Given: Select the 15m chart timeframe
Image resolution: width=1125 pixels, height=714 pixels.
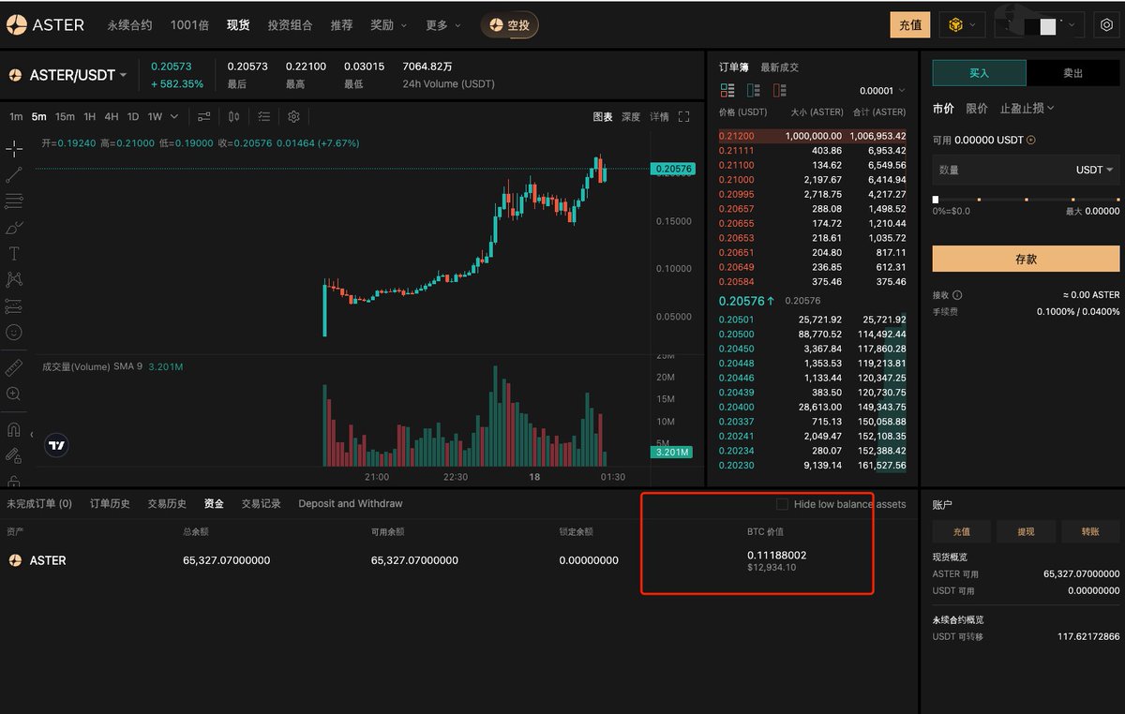Looking at the screenshot, I should coord(65,117).
